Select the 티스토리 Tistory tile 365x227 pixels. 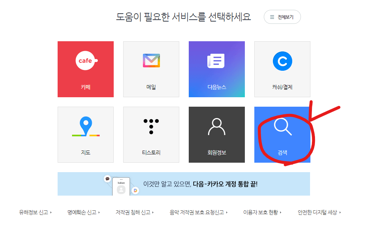tap(151, 135)
